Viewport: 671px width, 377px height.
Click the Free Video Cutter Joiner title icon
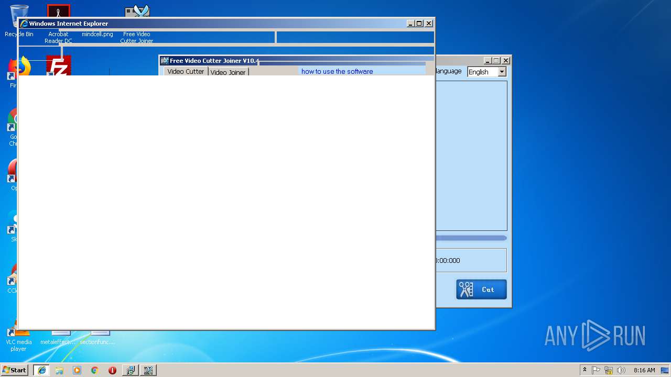click(165, 61)
